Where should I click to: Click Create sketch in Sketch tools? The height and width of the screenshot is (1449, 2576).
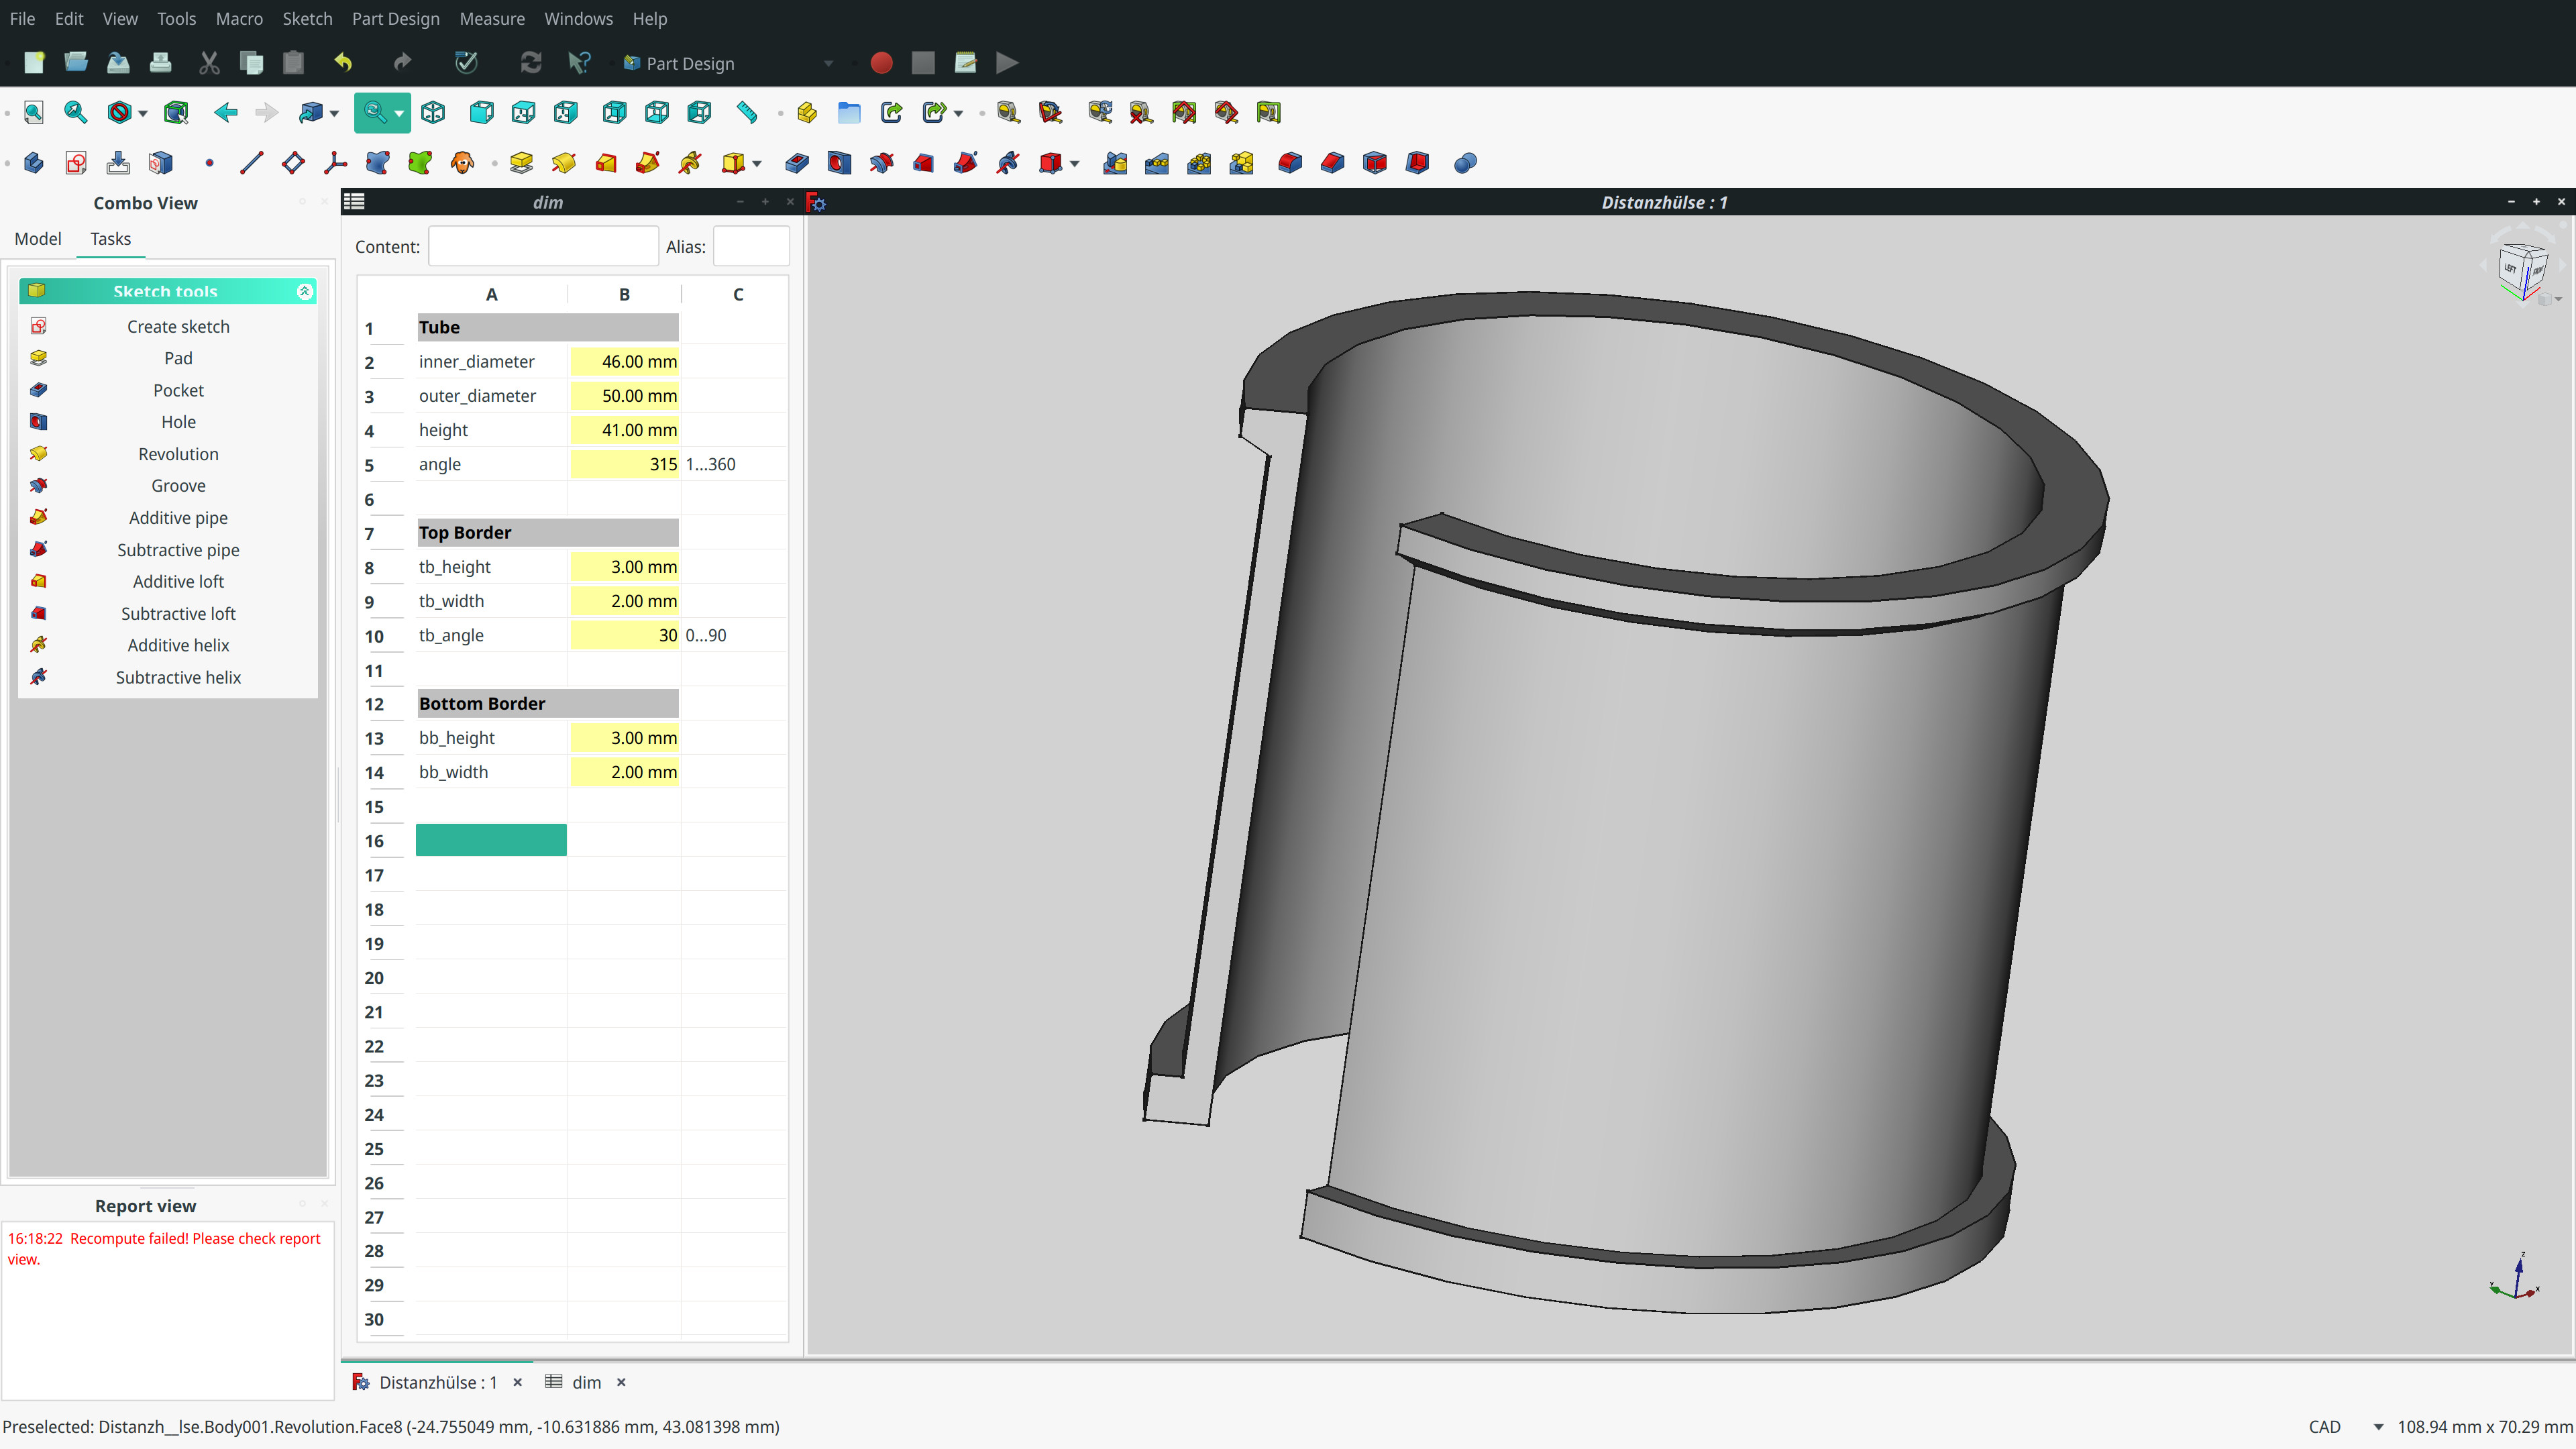pos(178,326)
